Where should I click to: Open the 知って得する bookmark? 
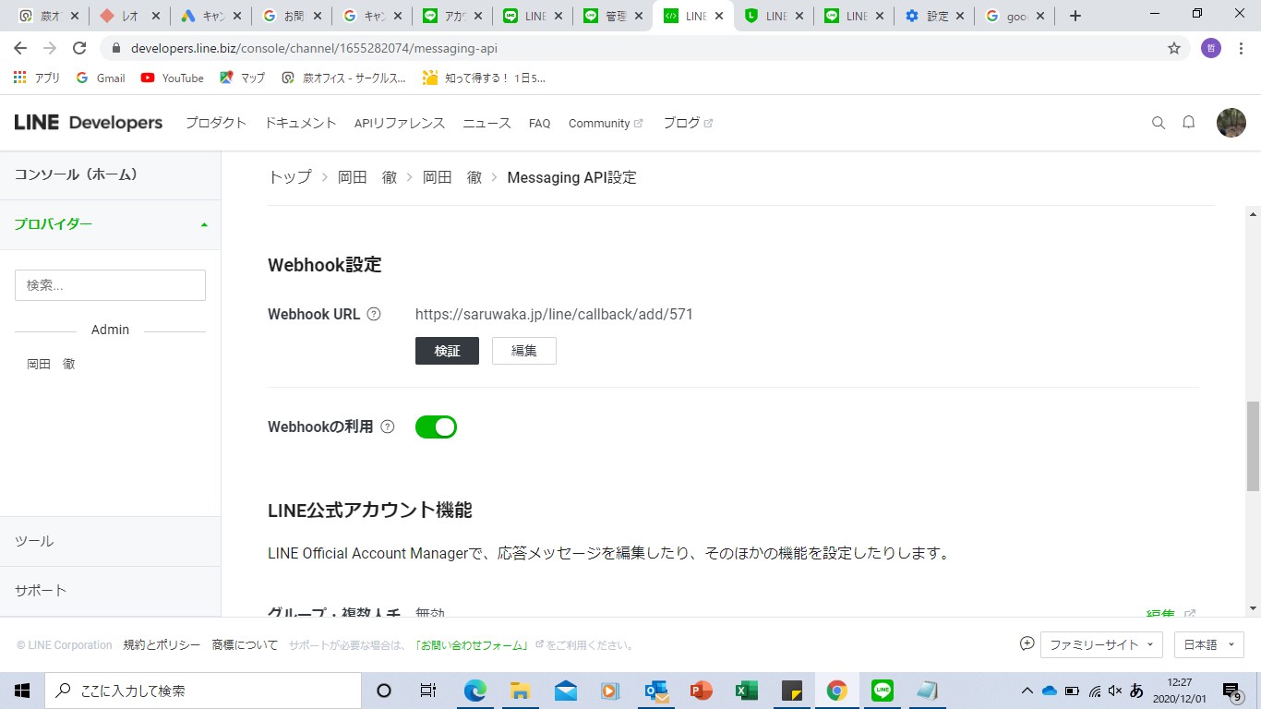point(484,78)
